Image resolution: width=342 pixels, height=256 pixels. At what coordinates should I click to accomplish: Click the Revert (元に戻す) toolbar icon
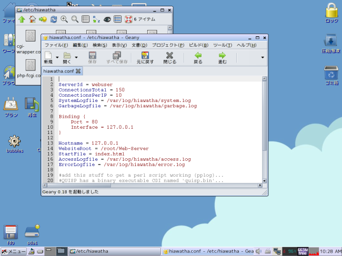[x=145, y=55]
